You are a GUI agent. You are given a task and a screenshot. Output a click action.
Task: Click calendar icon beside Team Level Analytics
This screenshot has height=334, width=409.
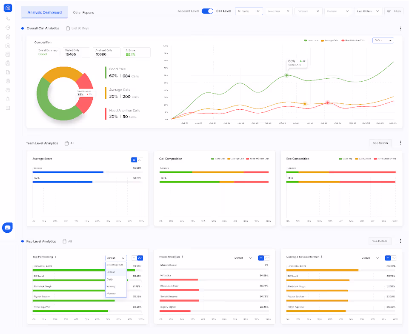[66, 143]
